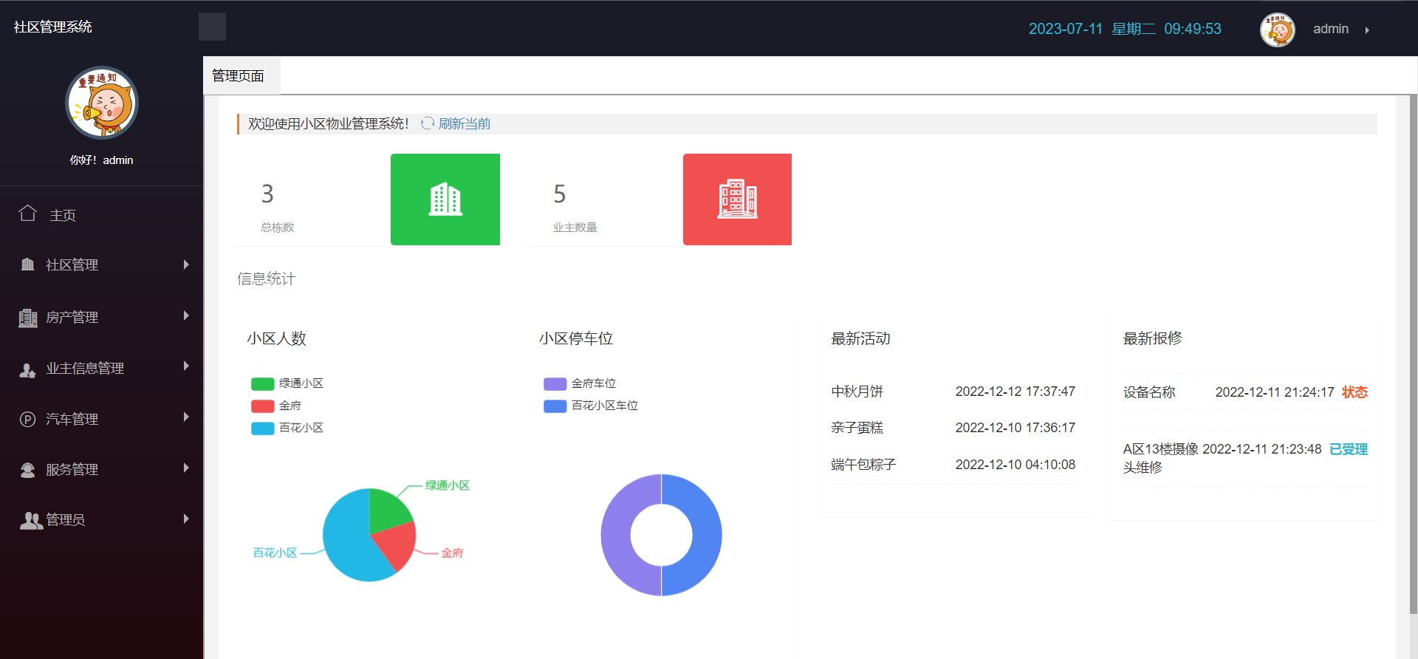Expand the 汽车管理 submenu arrow
This screenshot has width=1418, height=659.
coord(186,417)
